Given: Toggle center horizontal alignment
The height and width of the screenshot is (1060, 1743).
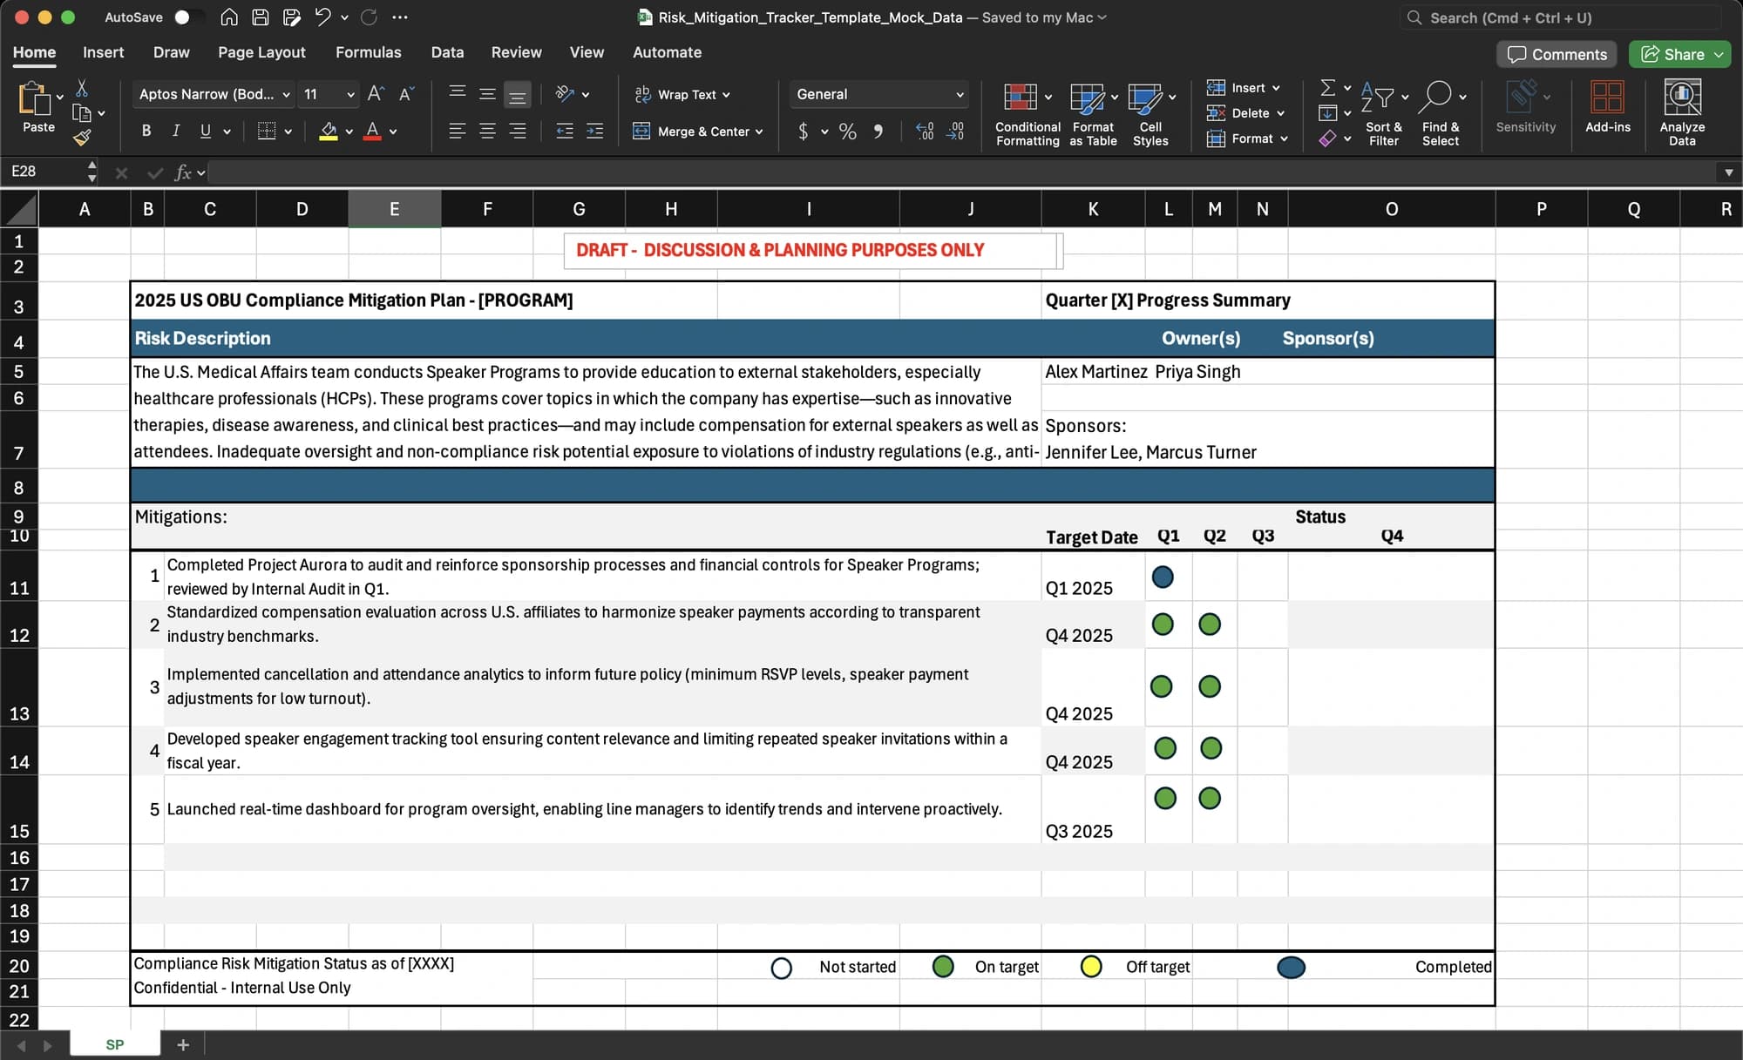Looking at the screenshot, I should [487, 131].
